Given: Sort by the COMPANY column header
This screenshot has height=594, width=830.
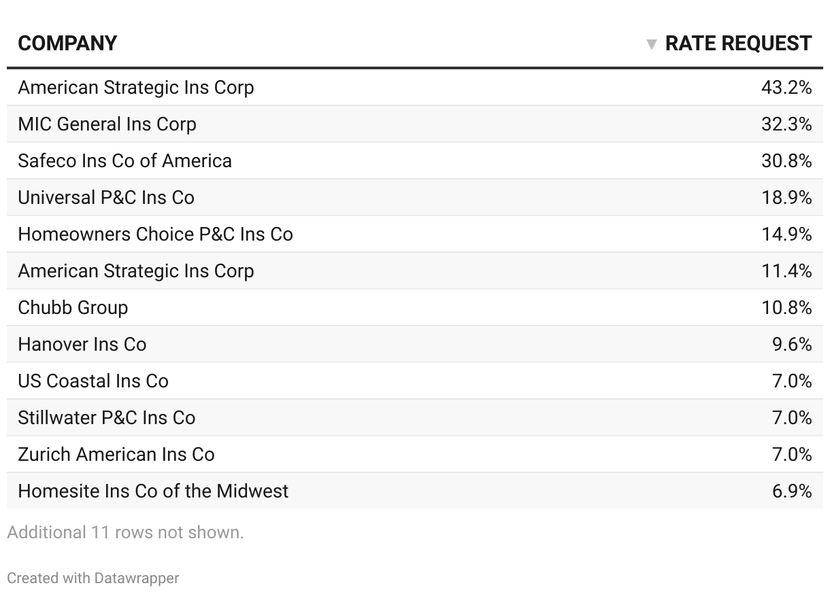Looking at the screenshot, I should pos(67,43).
